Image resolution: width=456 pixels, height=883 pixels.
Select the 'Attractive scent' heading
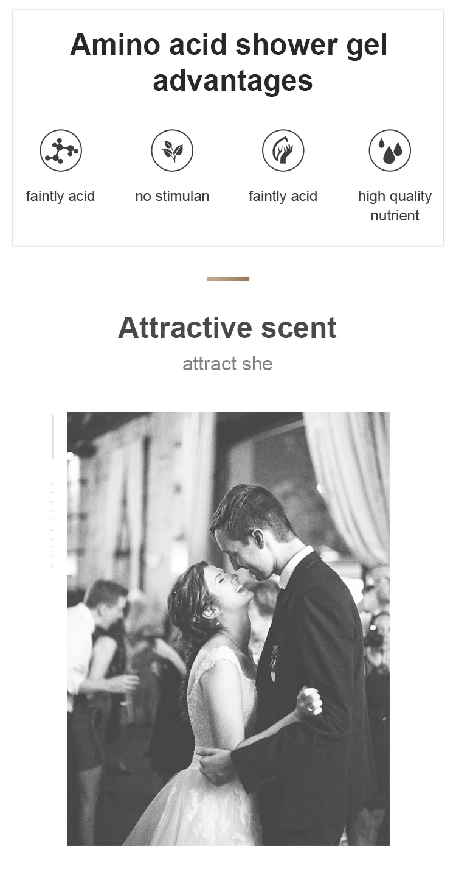[x=227, y=328]
